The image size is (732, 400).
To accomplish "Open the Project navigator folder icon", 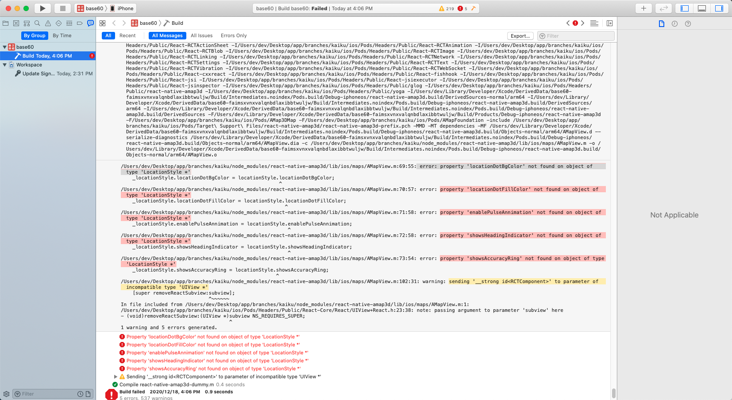I will click(6, 23).
